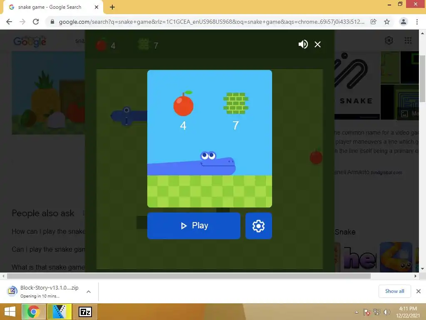Image resolution: width=426 pixels, height=320 pixels.
Task: Expand 'Can I play the snake' question
Action: click(48, 250)
